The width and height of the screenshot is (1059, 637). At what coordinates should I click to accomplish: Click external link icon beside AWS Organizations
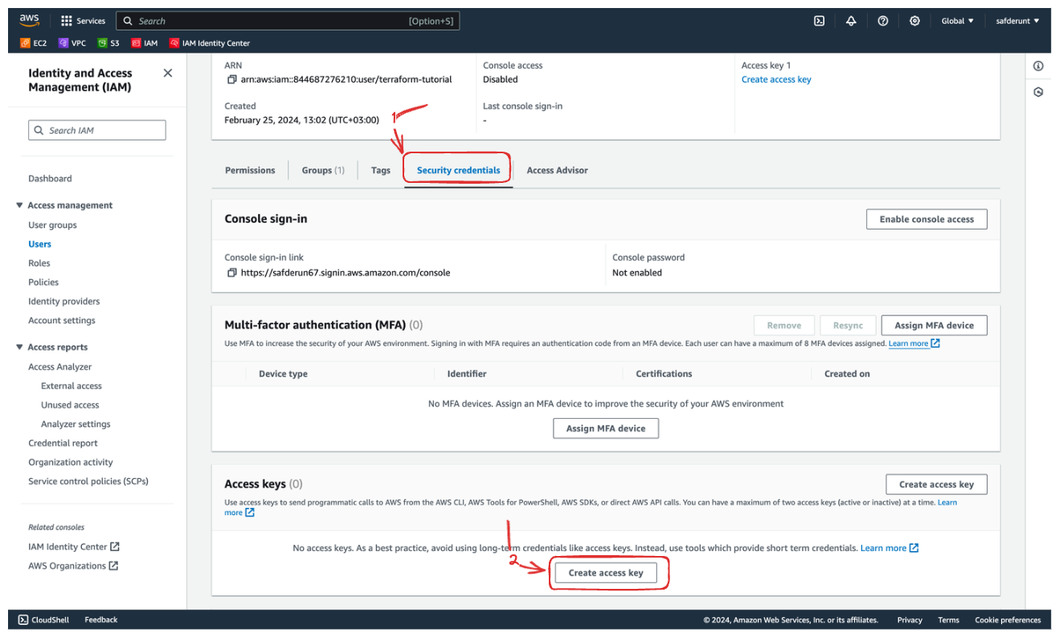tap(113, 566)
